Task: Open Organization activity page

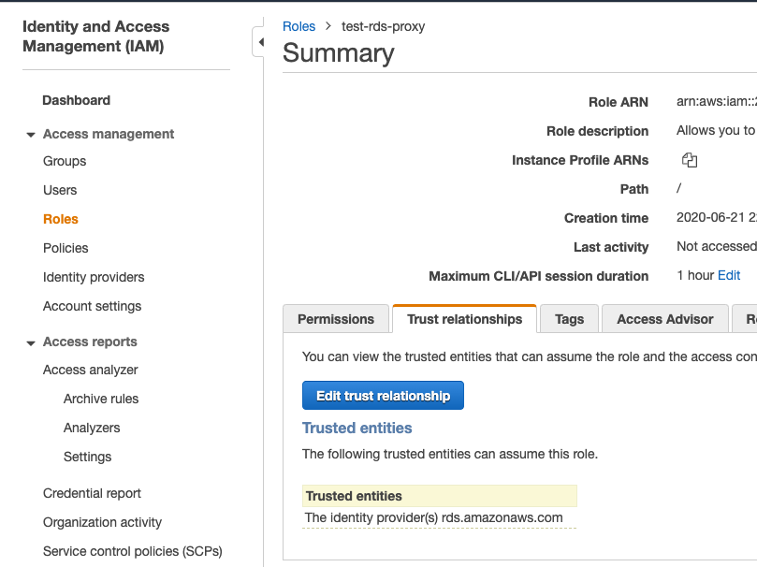Action: click(x=102, y=522)
